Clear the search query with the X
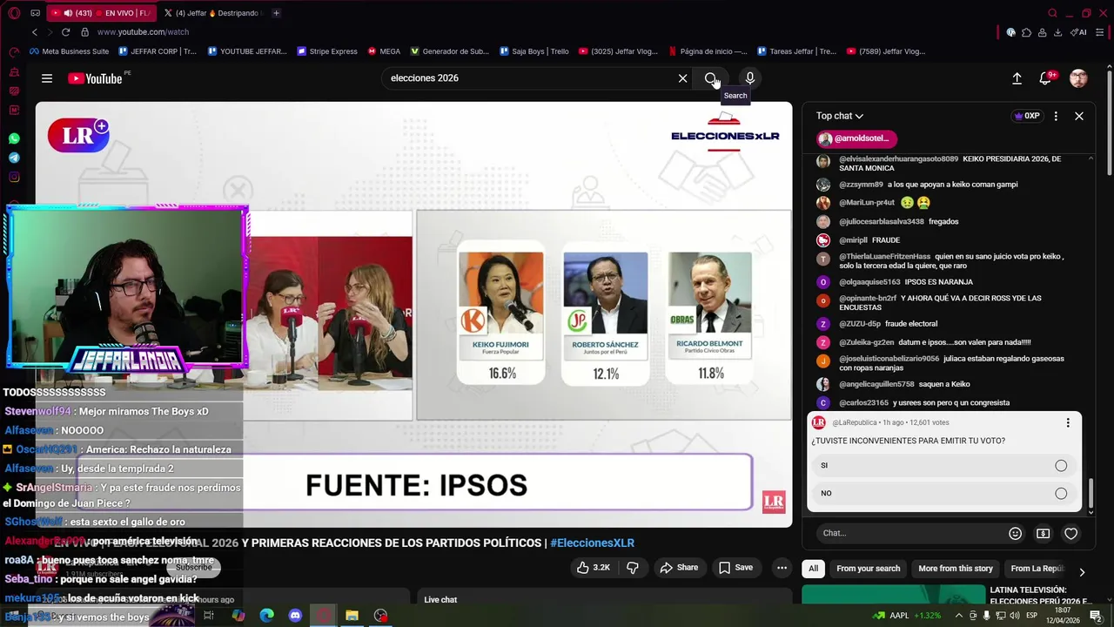 683,78
